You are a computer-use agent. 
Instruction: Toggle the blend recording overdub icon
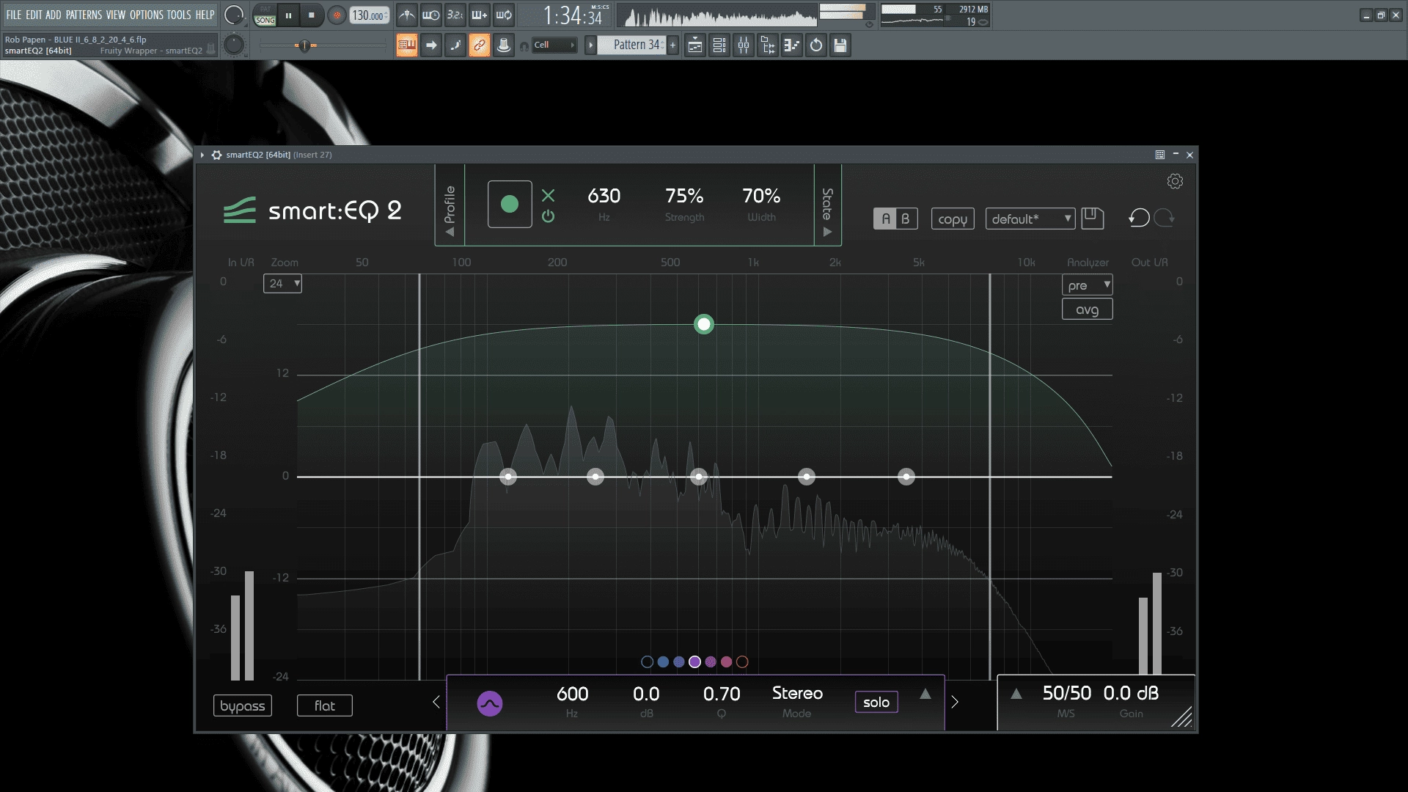(480, 15)
